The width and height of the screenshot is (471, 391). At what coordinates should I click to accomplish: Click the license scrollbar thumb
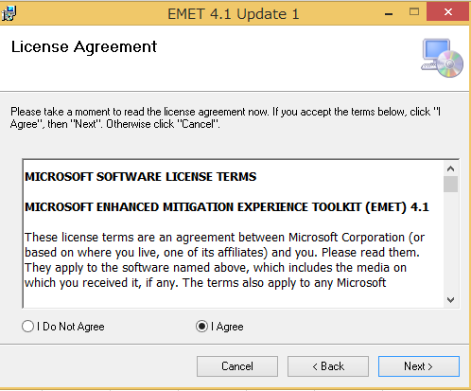(450, 185)
